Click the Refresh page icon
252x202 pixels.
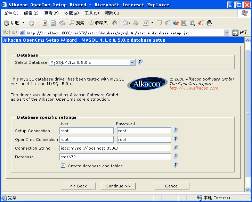click(x=54, y=23)
